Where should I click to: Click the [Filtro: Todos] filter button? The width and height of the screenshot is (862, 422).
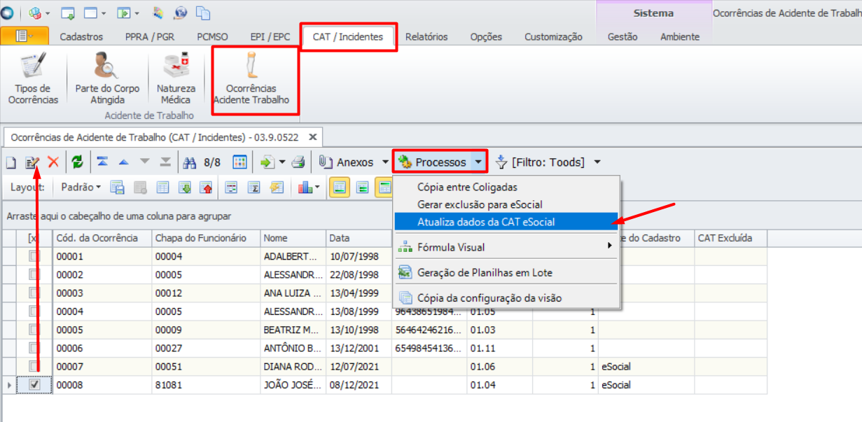(540, 162)
